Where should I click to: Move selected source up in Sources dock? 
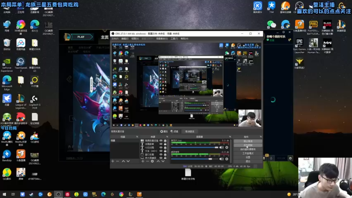click(x=158, y=161)
